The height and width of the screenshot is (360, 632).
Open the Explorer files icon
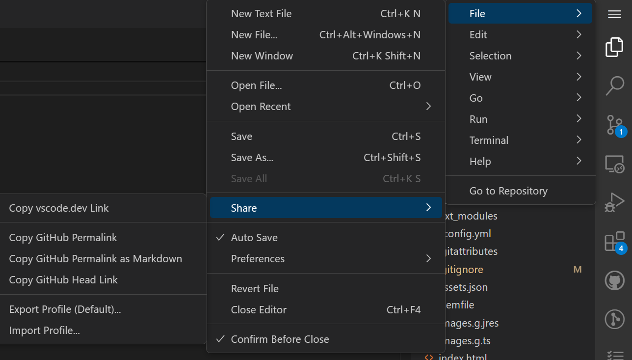(x=614, y=47)
